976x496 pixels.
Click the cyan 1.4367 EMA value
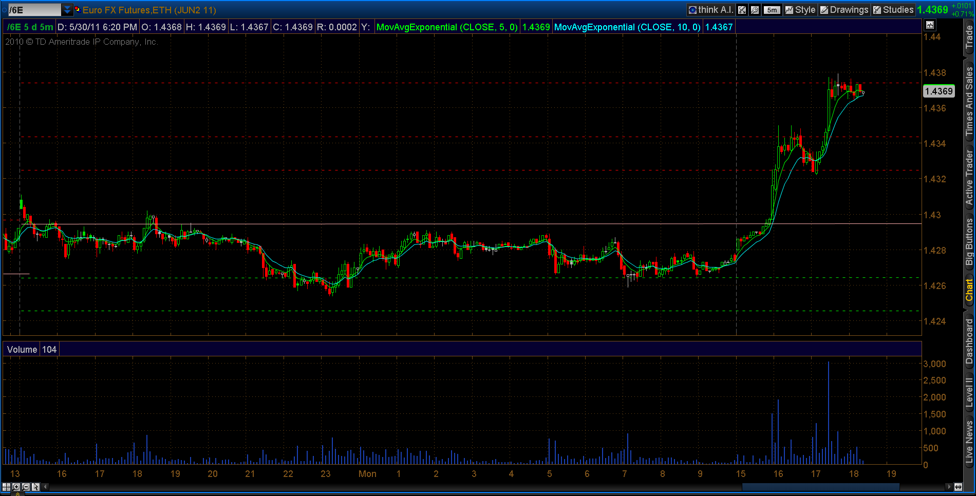pos(719,27)
